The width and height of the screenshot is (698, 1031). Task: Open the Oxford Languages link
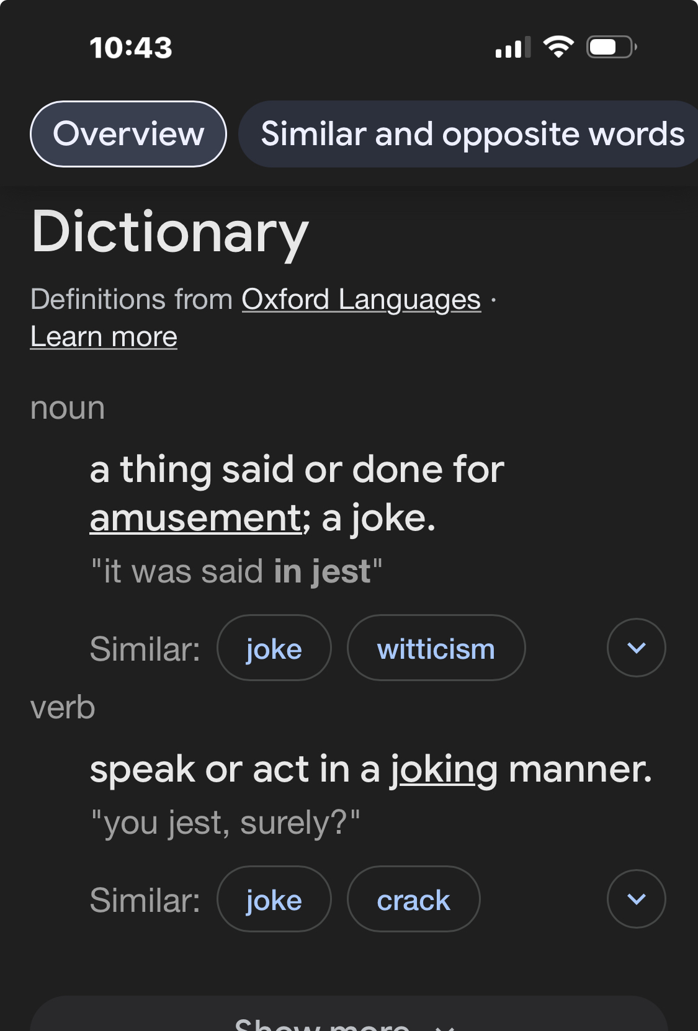361,300
